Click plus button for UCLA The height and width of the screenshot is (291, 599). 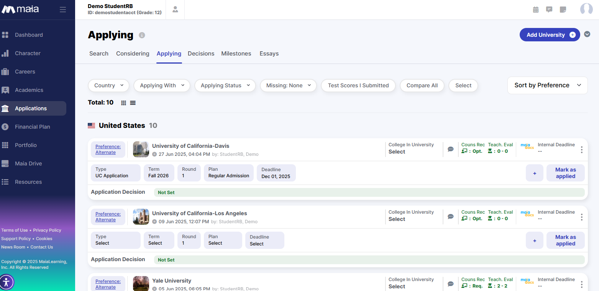pos(535,240)
